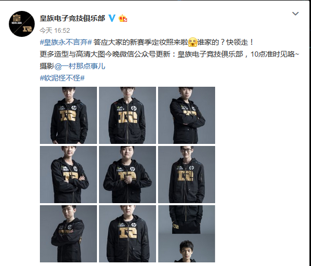
Task: Open the #皇族永不言弃# hashtag
Action: [x=66, y=42]
